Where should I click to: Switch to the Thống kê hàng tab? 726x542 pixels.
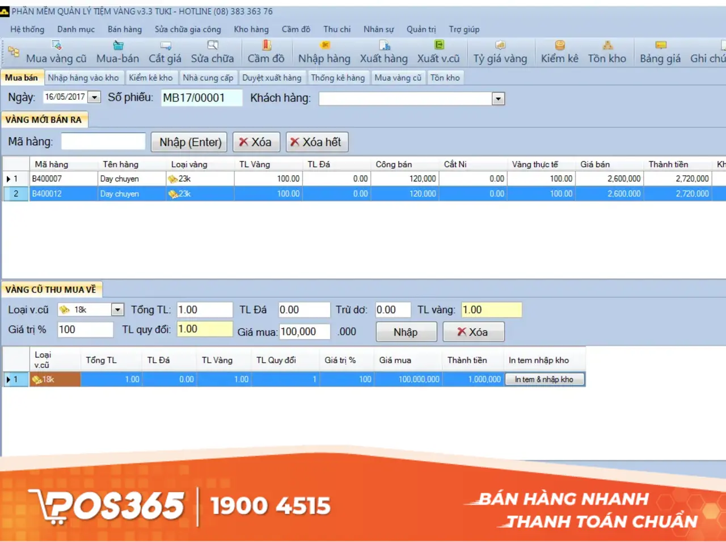click(x=337, y=78)
